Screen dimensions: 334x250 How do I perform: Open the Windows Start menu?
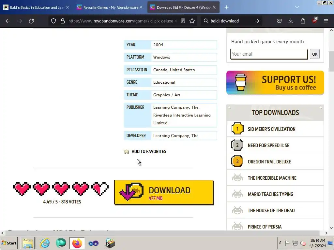(x=9, y=243)
